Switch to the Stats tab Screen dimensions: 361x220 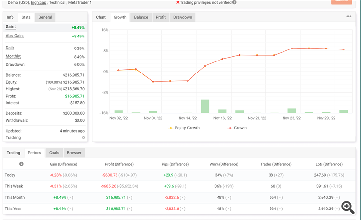pos(26,17)
